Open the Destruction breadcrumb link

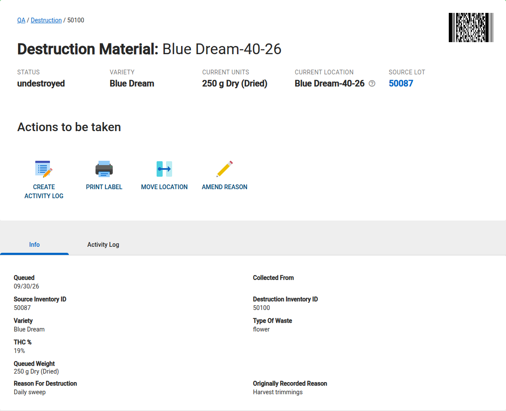click(46, 20)
